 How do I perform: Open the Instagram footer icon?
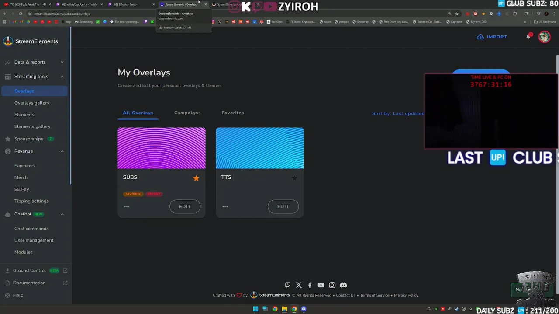(x=332, y=285)
